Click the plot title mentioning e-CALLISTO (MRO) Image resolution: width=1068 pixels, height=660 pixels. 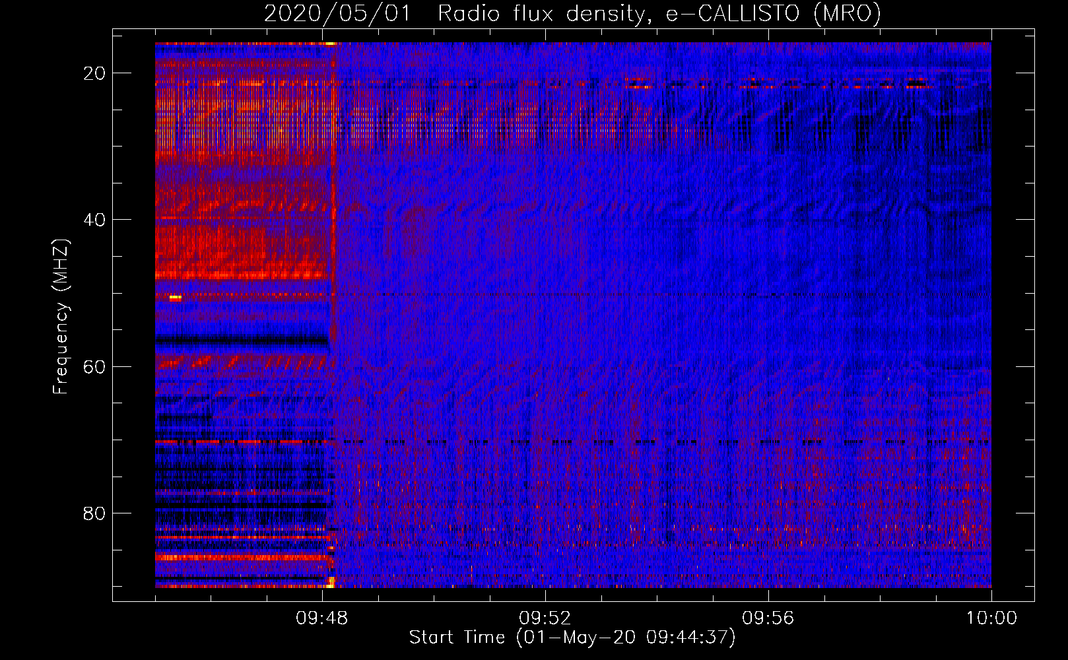pos(572,14)
